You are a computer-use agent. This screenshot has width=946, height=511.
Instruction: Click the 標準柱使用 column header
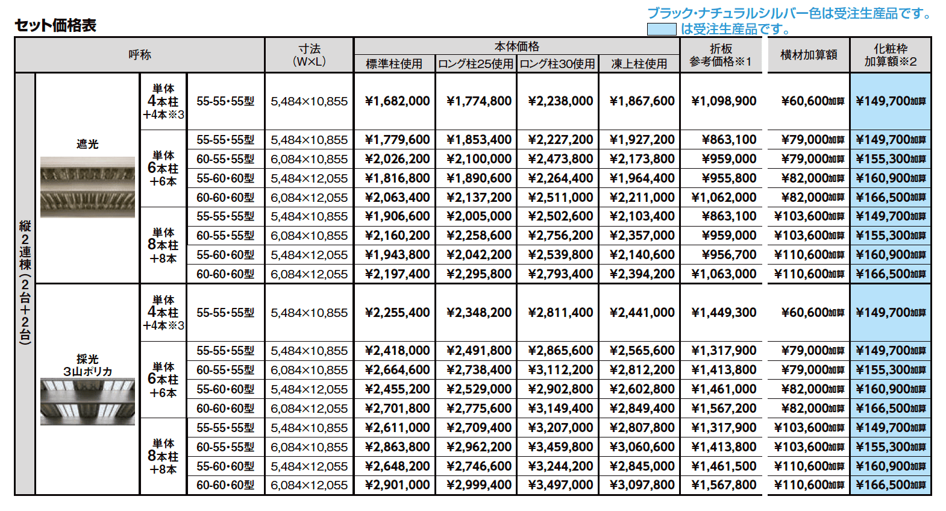pos(394,64)
